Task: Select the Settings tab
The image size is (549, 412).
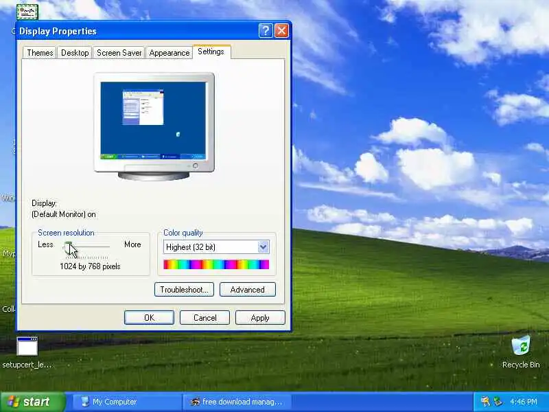Action: (x=211, y=51)
